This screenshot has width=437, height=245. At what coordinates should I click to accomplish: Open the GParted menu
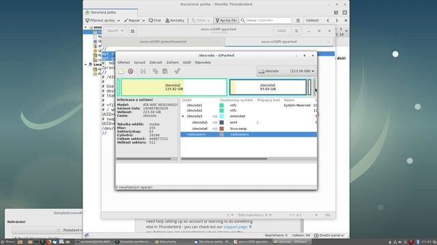[124, 63]
